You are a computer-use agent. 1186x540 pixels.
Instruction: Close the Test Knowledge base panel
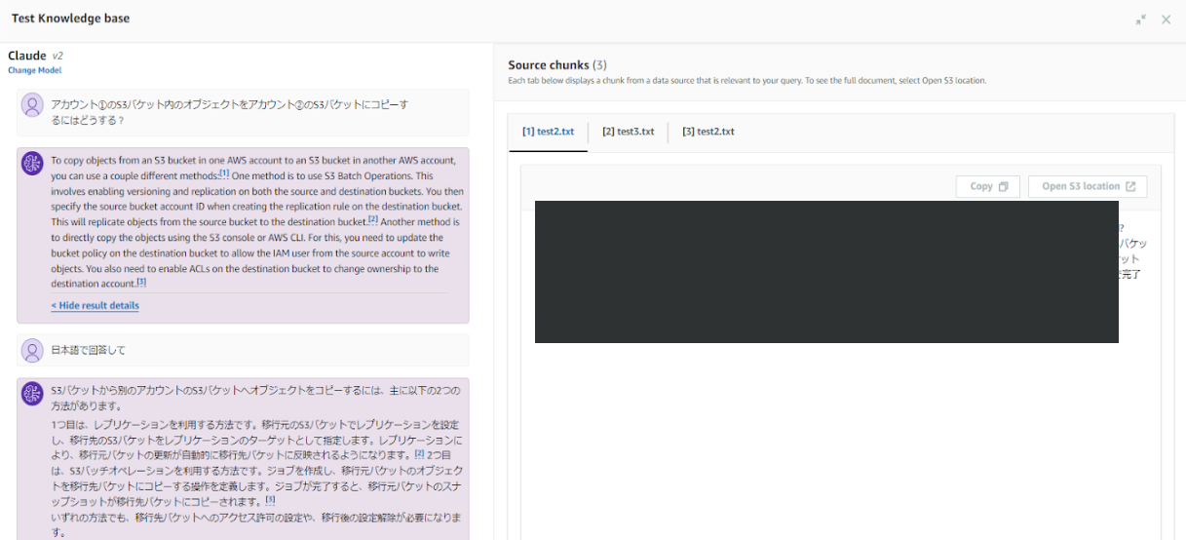(1166, 19)
